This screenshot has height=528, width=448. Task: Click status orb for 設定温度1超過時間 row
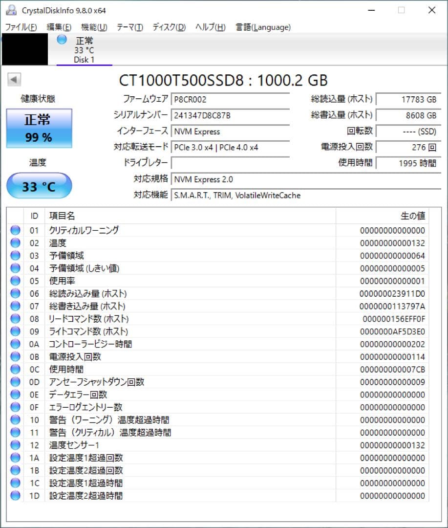[15, 483]
